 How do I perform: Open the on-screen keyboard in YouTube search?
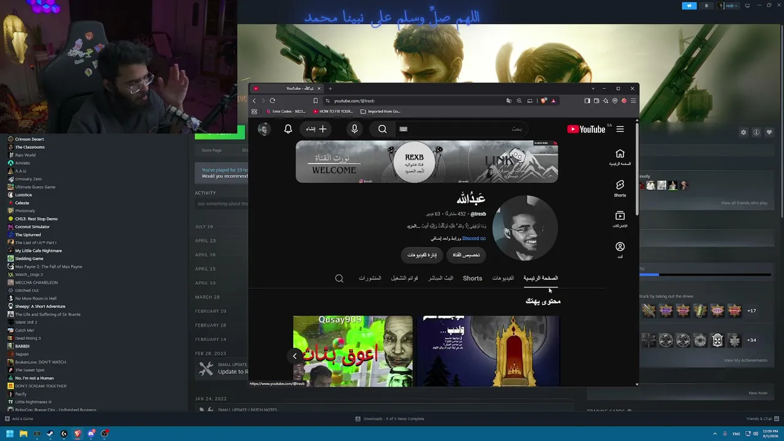point(403,129)
